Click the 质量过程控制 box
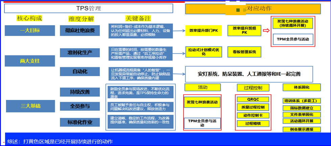 tap(253, 107)
